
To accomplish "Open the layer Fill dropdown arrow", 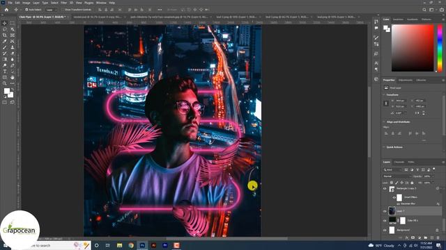I will point(433,183).
